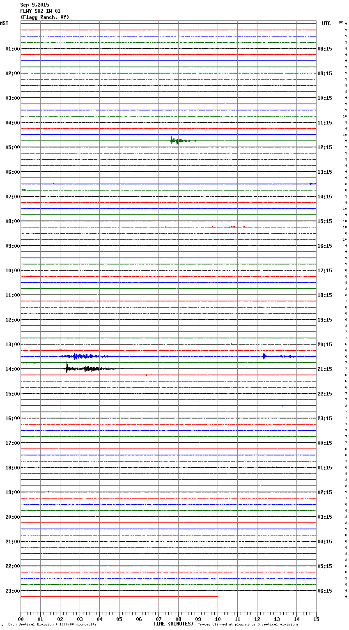The image size is (349, 630).
Task: Select the 11:00 MST row label
Action: pos(13,295)
